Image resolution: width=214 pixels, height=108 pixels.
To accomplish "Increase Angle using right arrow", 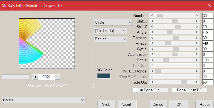I will coord(197,32).
